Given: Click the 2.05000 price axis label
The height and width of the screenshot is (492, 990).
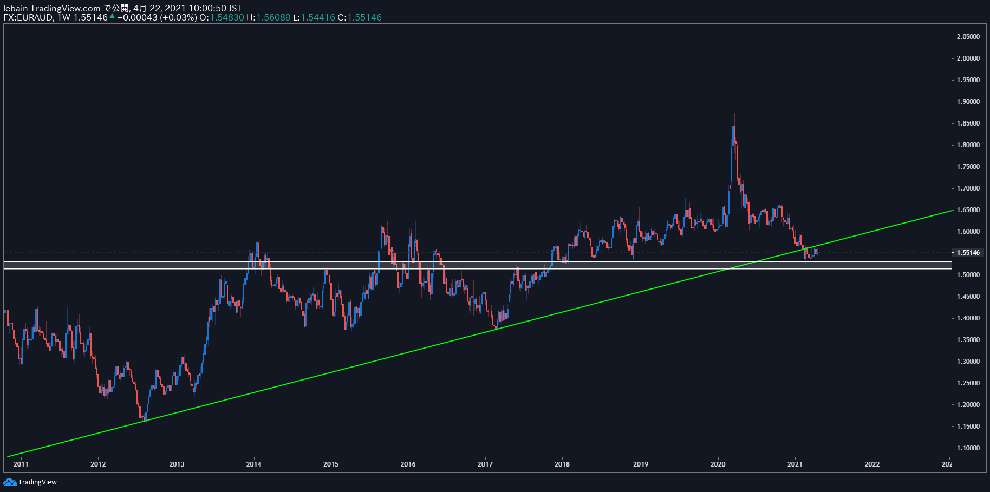Looking at the screenshot, I should (968, 37).
